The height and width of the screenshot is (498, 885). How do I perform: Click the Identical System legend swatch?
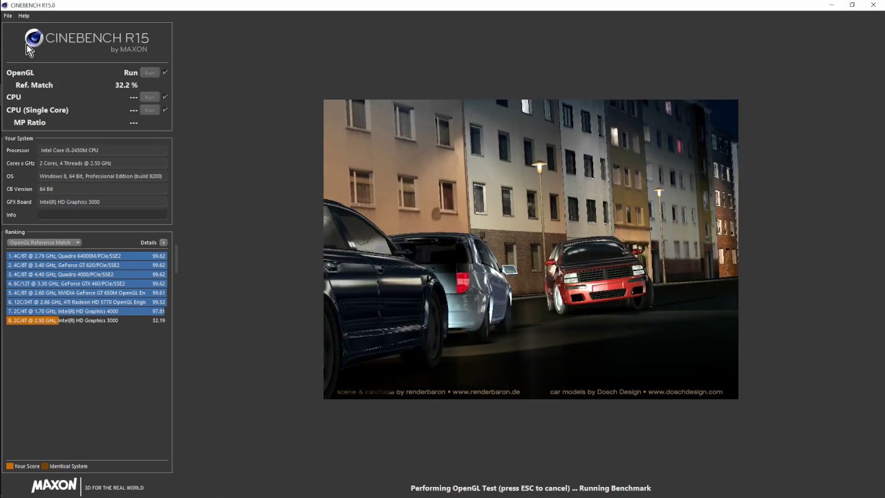(45, 466)
